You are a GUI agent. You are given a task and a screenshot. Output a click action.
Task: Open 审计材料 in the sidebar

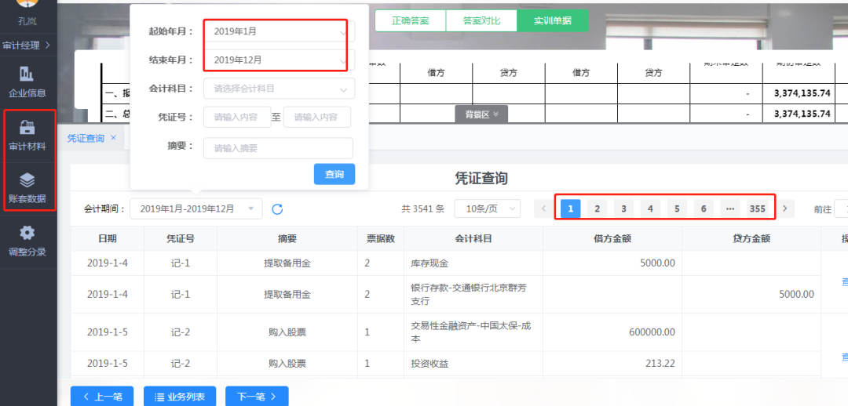pyautogui.click(x=27, y=135)
